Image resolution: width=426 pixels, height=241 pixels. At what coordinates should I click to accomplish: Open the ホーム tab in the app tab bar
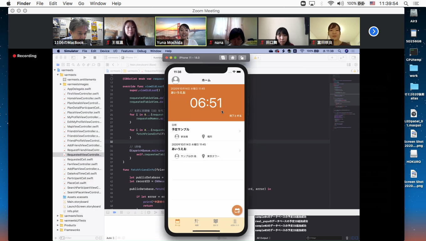(x=178, y=223)
